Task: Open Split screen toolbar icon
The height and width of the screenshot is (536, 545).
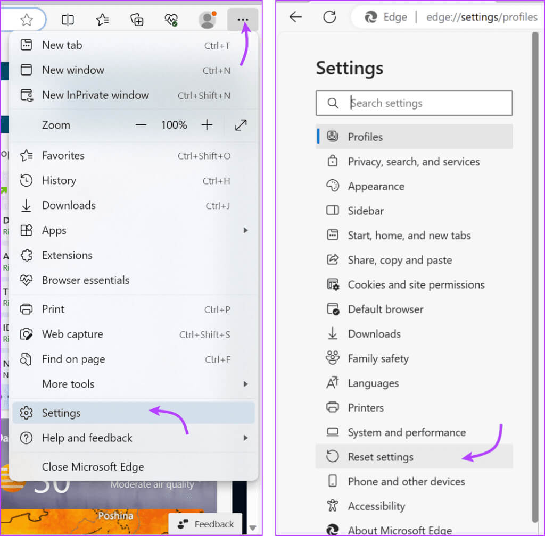Action: 68,20
